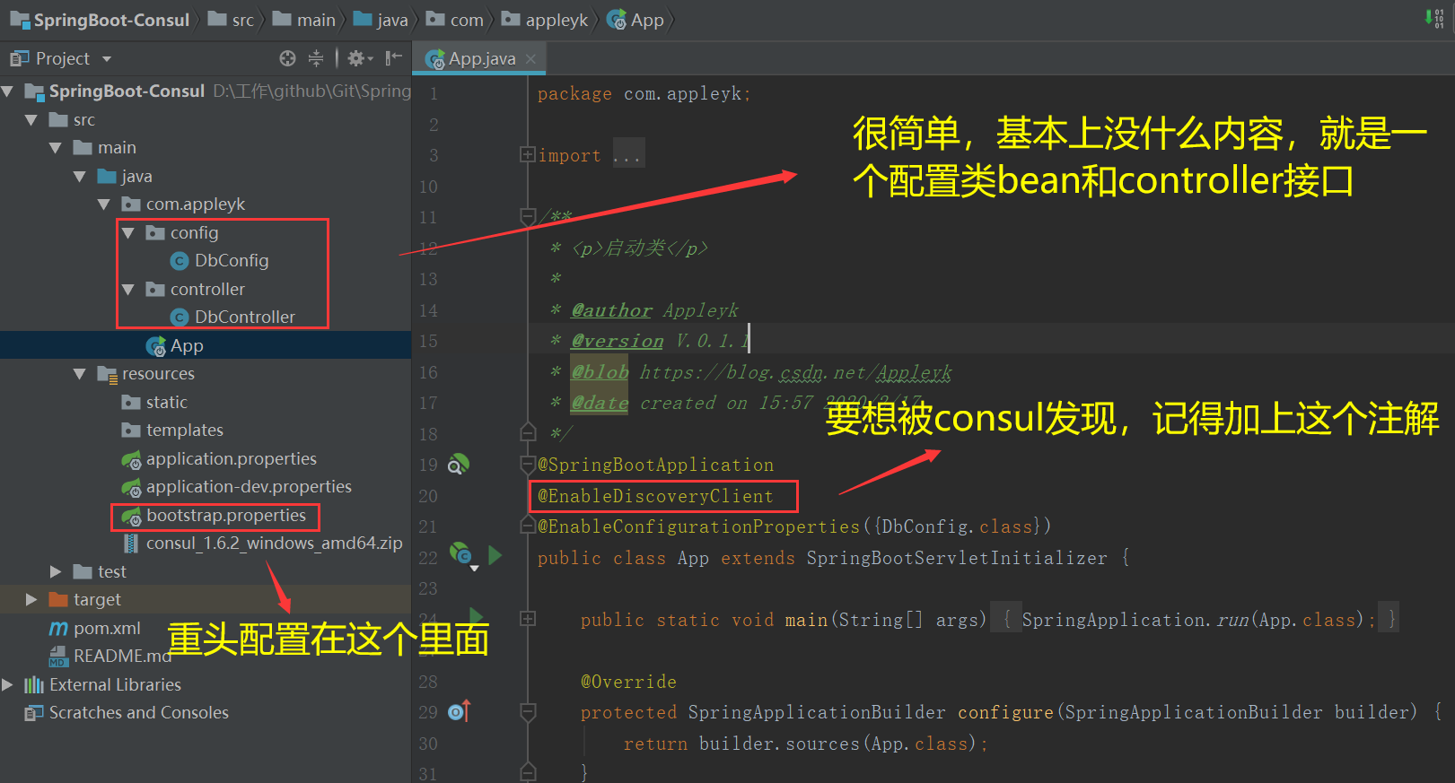1455x783 pixels.
Task: Click the override gutter icon at line 29
Action: click(x=460, y=711)
